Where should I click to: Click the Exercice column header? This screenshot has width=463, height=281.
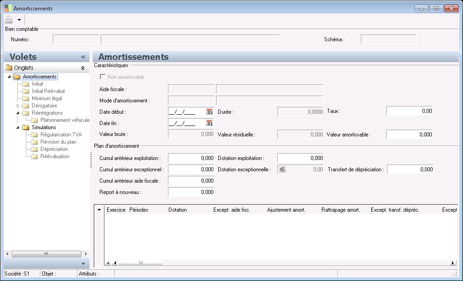116,210
